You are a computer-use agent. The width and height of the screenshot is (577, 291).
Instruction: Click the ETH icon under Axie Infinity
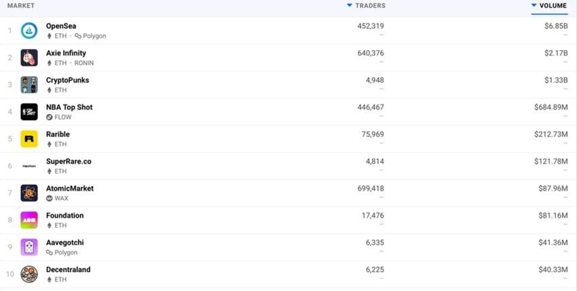point(50,63)
